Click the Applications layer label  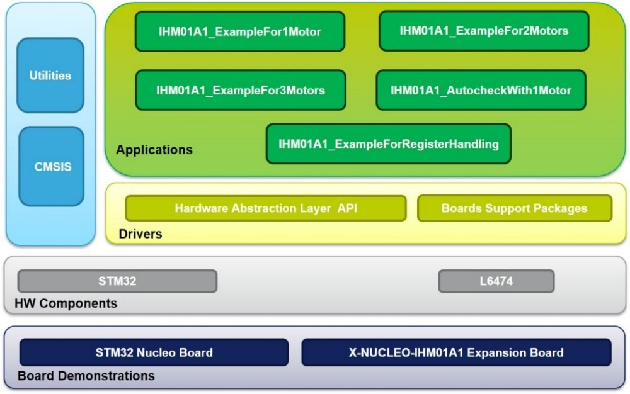pyautogui.click(x=154, y=150)
